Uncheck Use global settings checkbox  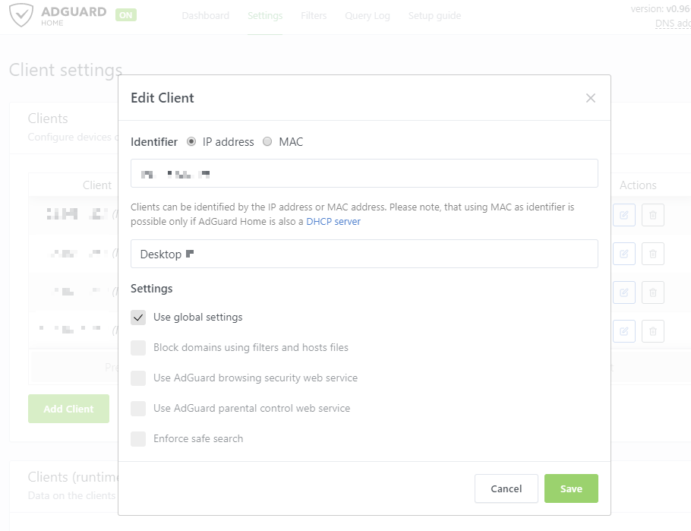click(138, 317)
